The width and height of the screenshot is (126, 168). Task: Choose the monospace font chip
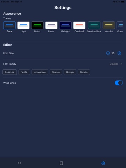pyautogui.click(x=40, y=72)
